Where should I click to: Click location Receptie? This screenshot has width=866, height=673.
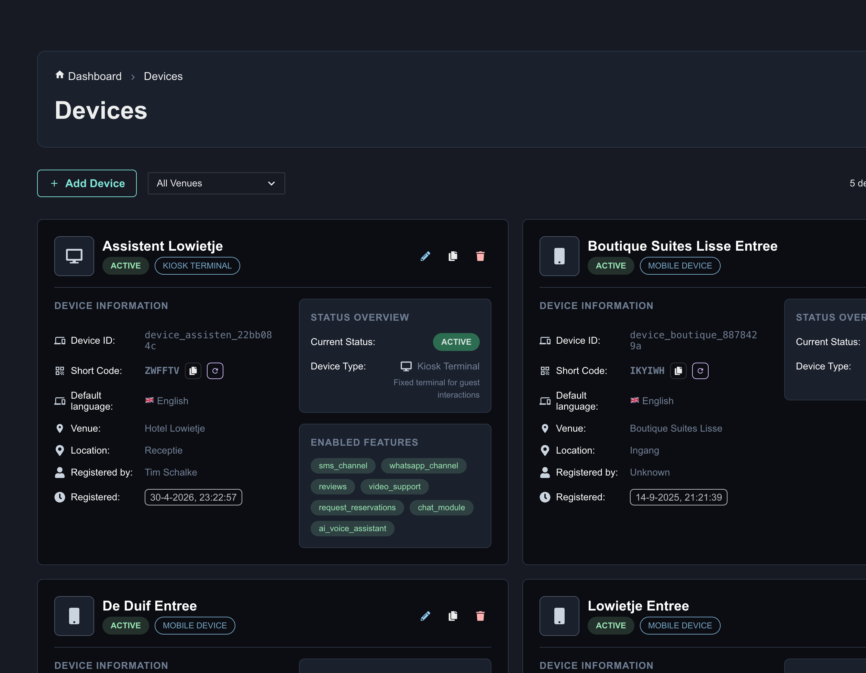click(163, 450)
